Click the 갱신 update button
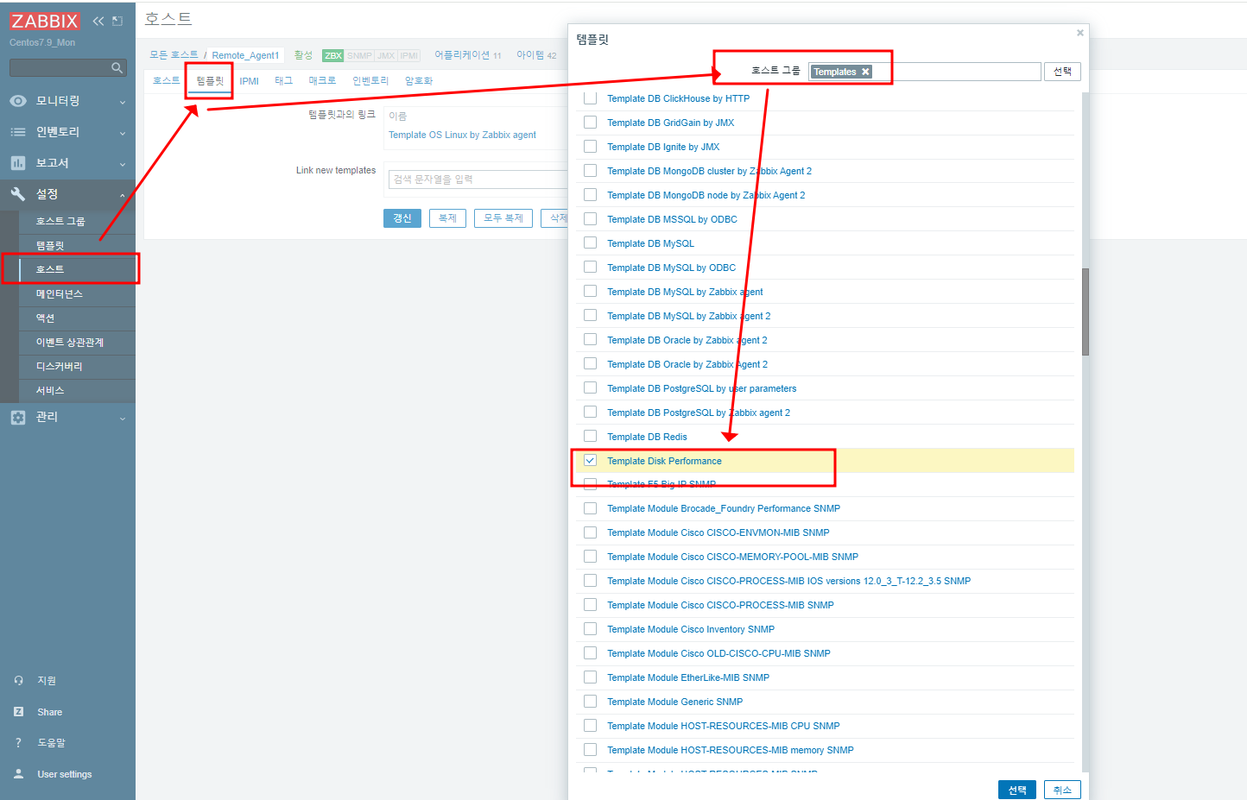 pyautogui.click(x=402, y=218)
